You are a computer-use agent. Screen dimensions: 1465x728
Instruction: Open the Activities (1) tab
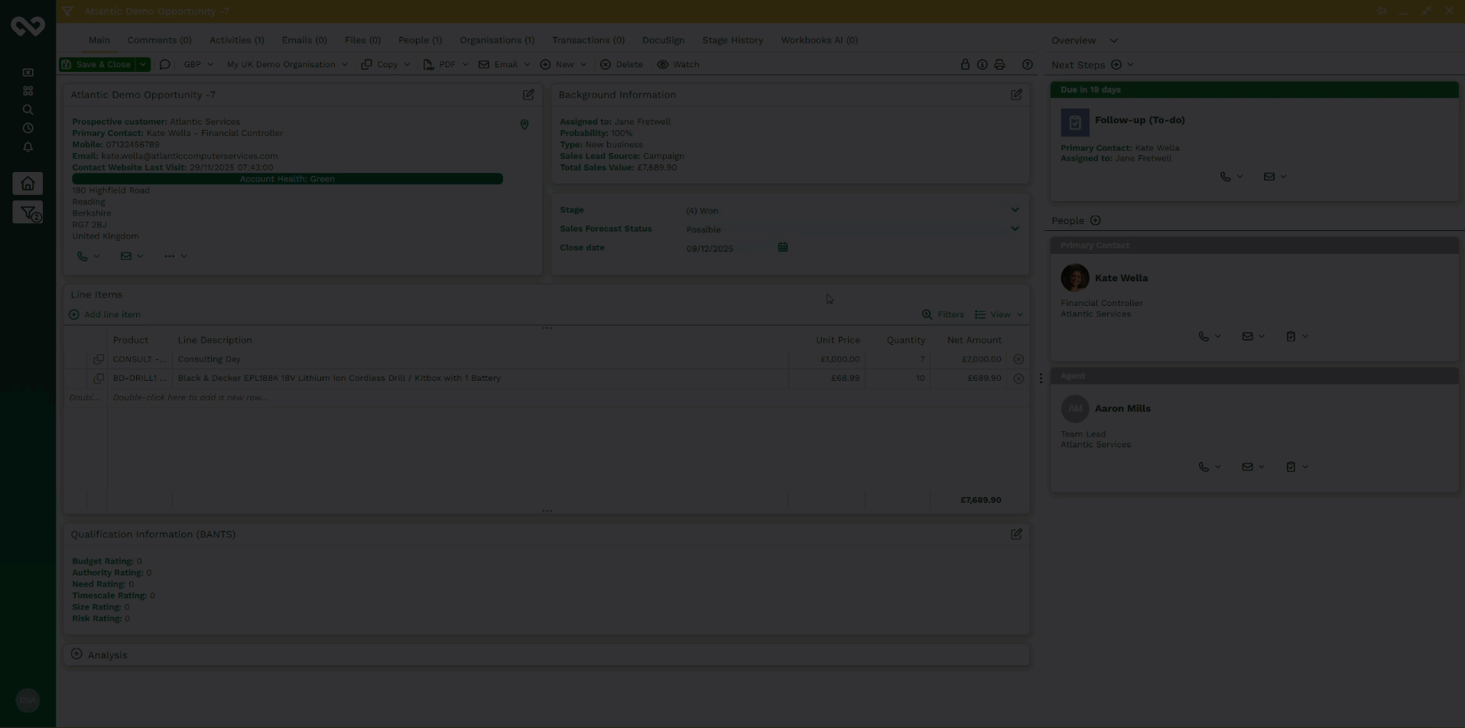point(236,41)
